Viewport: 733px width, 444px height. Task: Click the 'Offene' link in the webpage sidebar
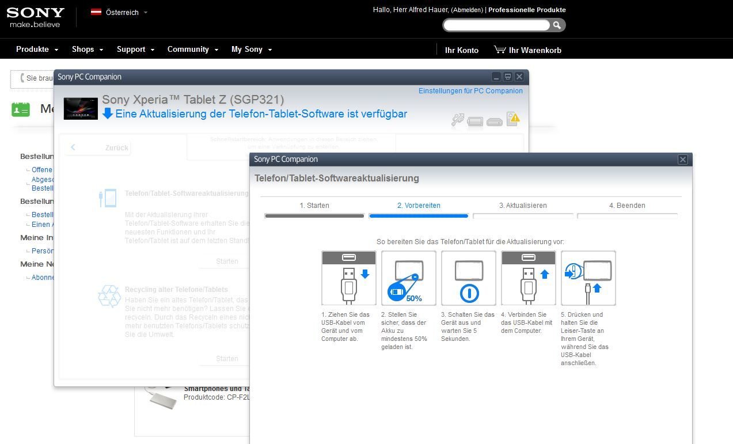tap(42, 170)
